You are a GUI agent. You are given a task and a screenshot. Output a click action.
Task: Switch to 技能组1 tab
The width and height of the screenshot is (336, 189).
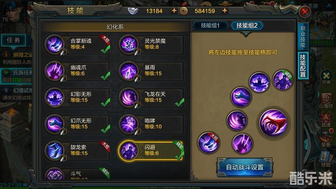click(x=210, y=26)
